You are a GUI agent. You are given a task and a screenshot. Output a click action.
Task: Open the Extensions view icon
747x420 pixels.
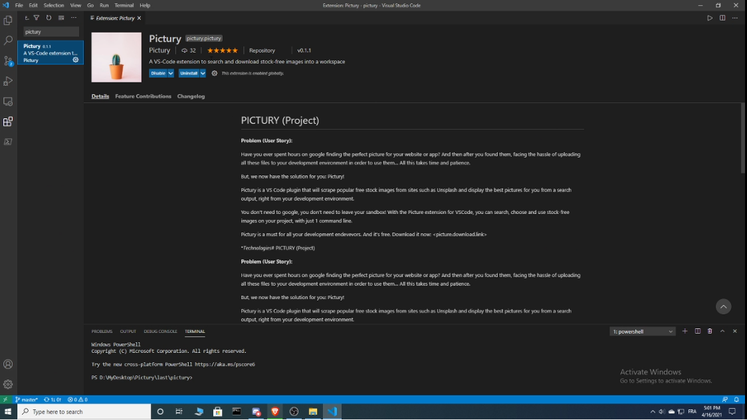coord(8,122)
